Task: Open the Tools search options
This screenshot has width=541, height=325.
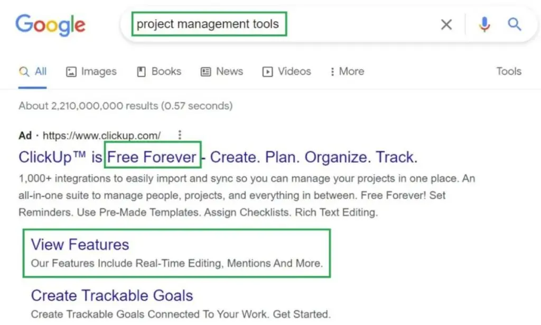Action: (x=508, y=71)
